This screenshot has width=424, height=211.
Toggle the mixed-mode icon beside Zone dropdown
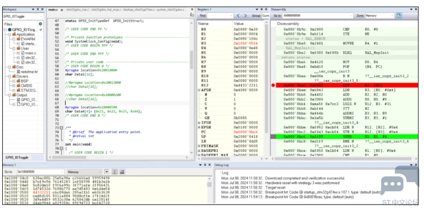(399, 16)
